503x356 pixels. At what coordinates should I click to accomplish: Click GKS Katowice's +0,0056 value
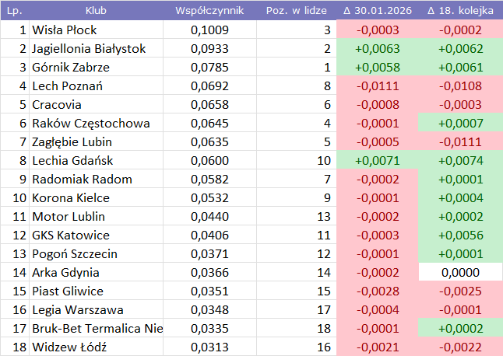[460, 236]
